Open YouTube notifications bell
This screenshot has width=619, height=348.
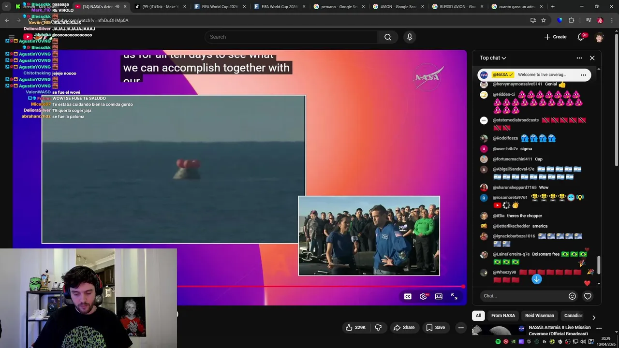coord(581,37)
